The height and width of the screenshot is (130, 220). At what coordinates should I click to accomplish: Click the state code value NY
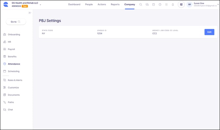point(43,34)
